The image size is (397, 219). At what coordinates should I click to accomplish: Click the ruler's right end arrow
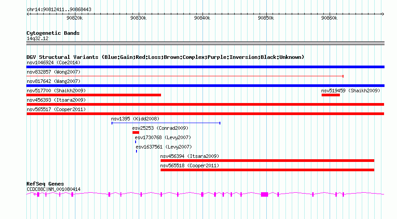383,14
